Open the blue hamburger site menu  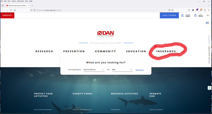pos(207,23)
